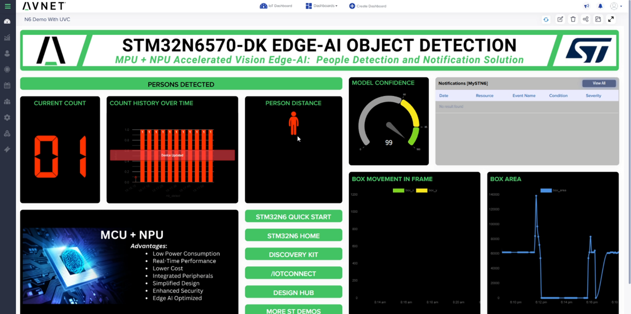The height and width of the screenshot is (314, 631).
Task: Click the STM32N6 QUICK START button
Action: pyautogui.click(x=293, y=217)
